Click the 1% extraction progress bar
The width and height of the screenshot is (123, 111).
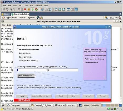[47, 70]
